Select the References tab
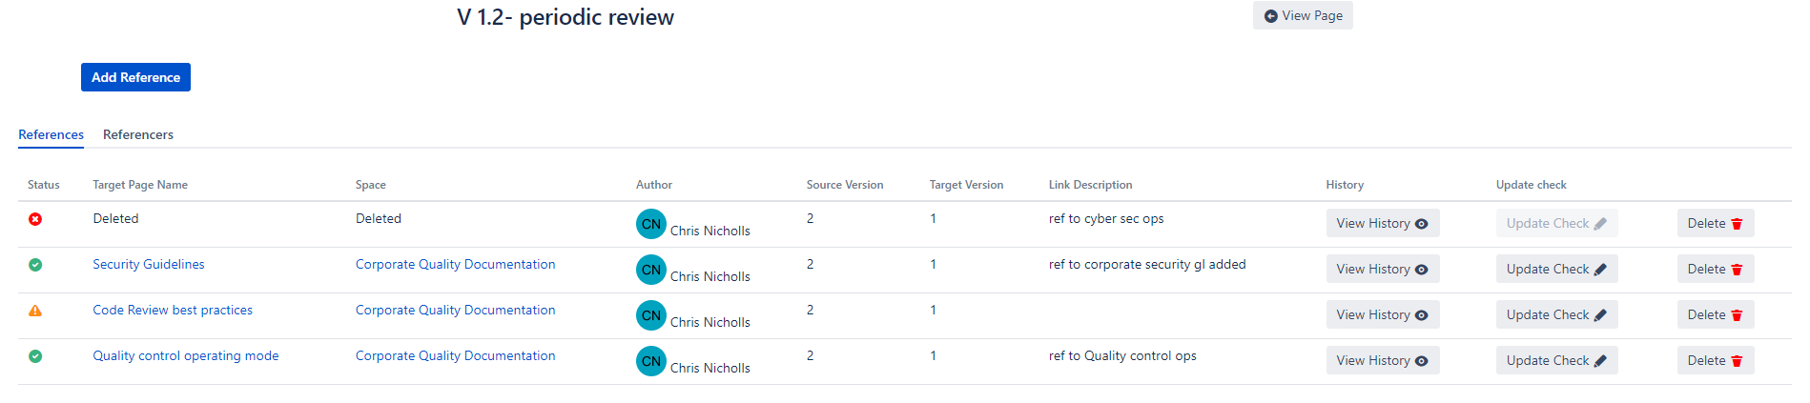 (51, 134)
